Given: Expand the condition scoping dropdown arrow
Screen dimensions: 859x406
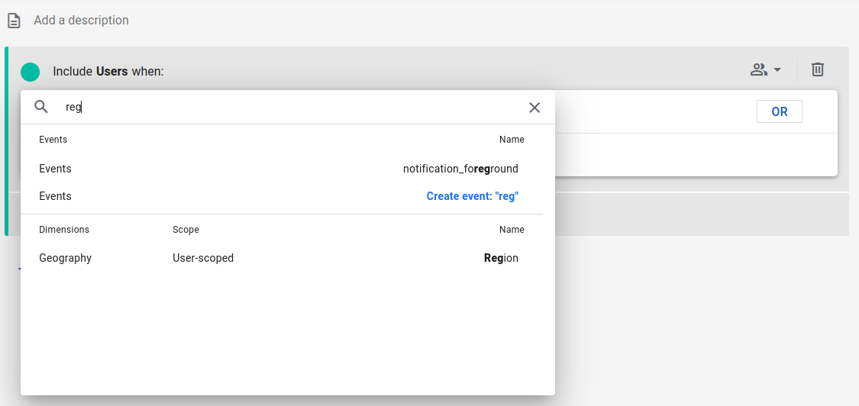Looking at the screenshot, I should tap(777, 70).
